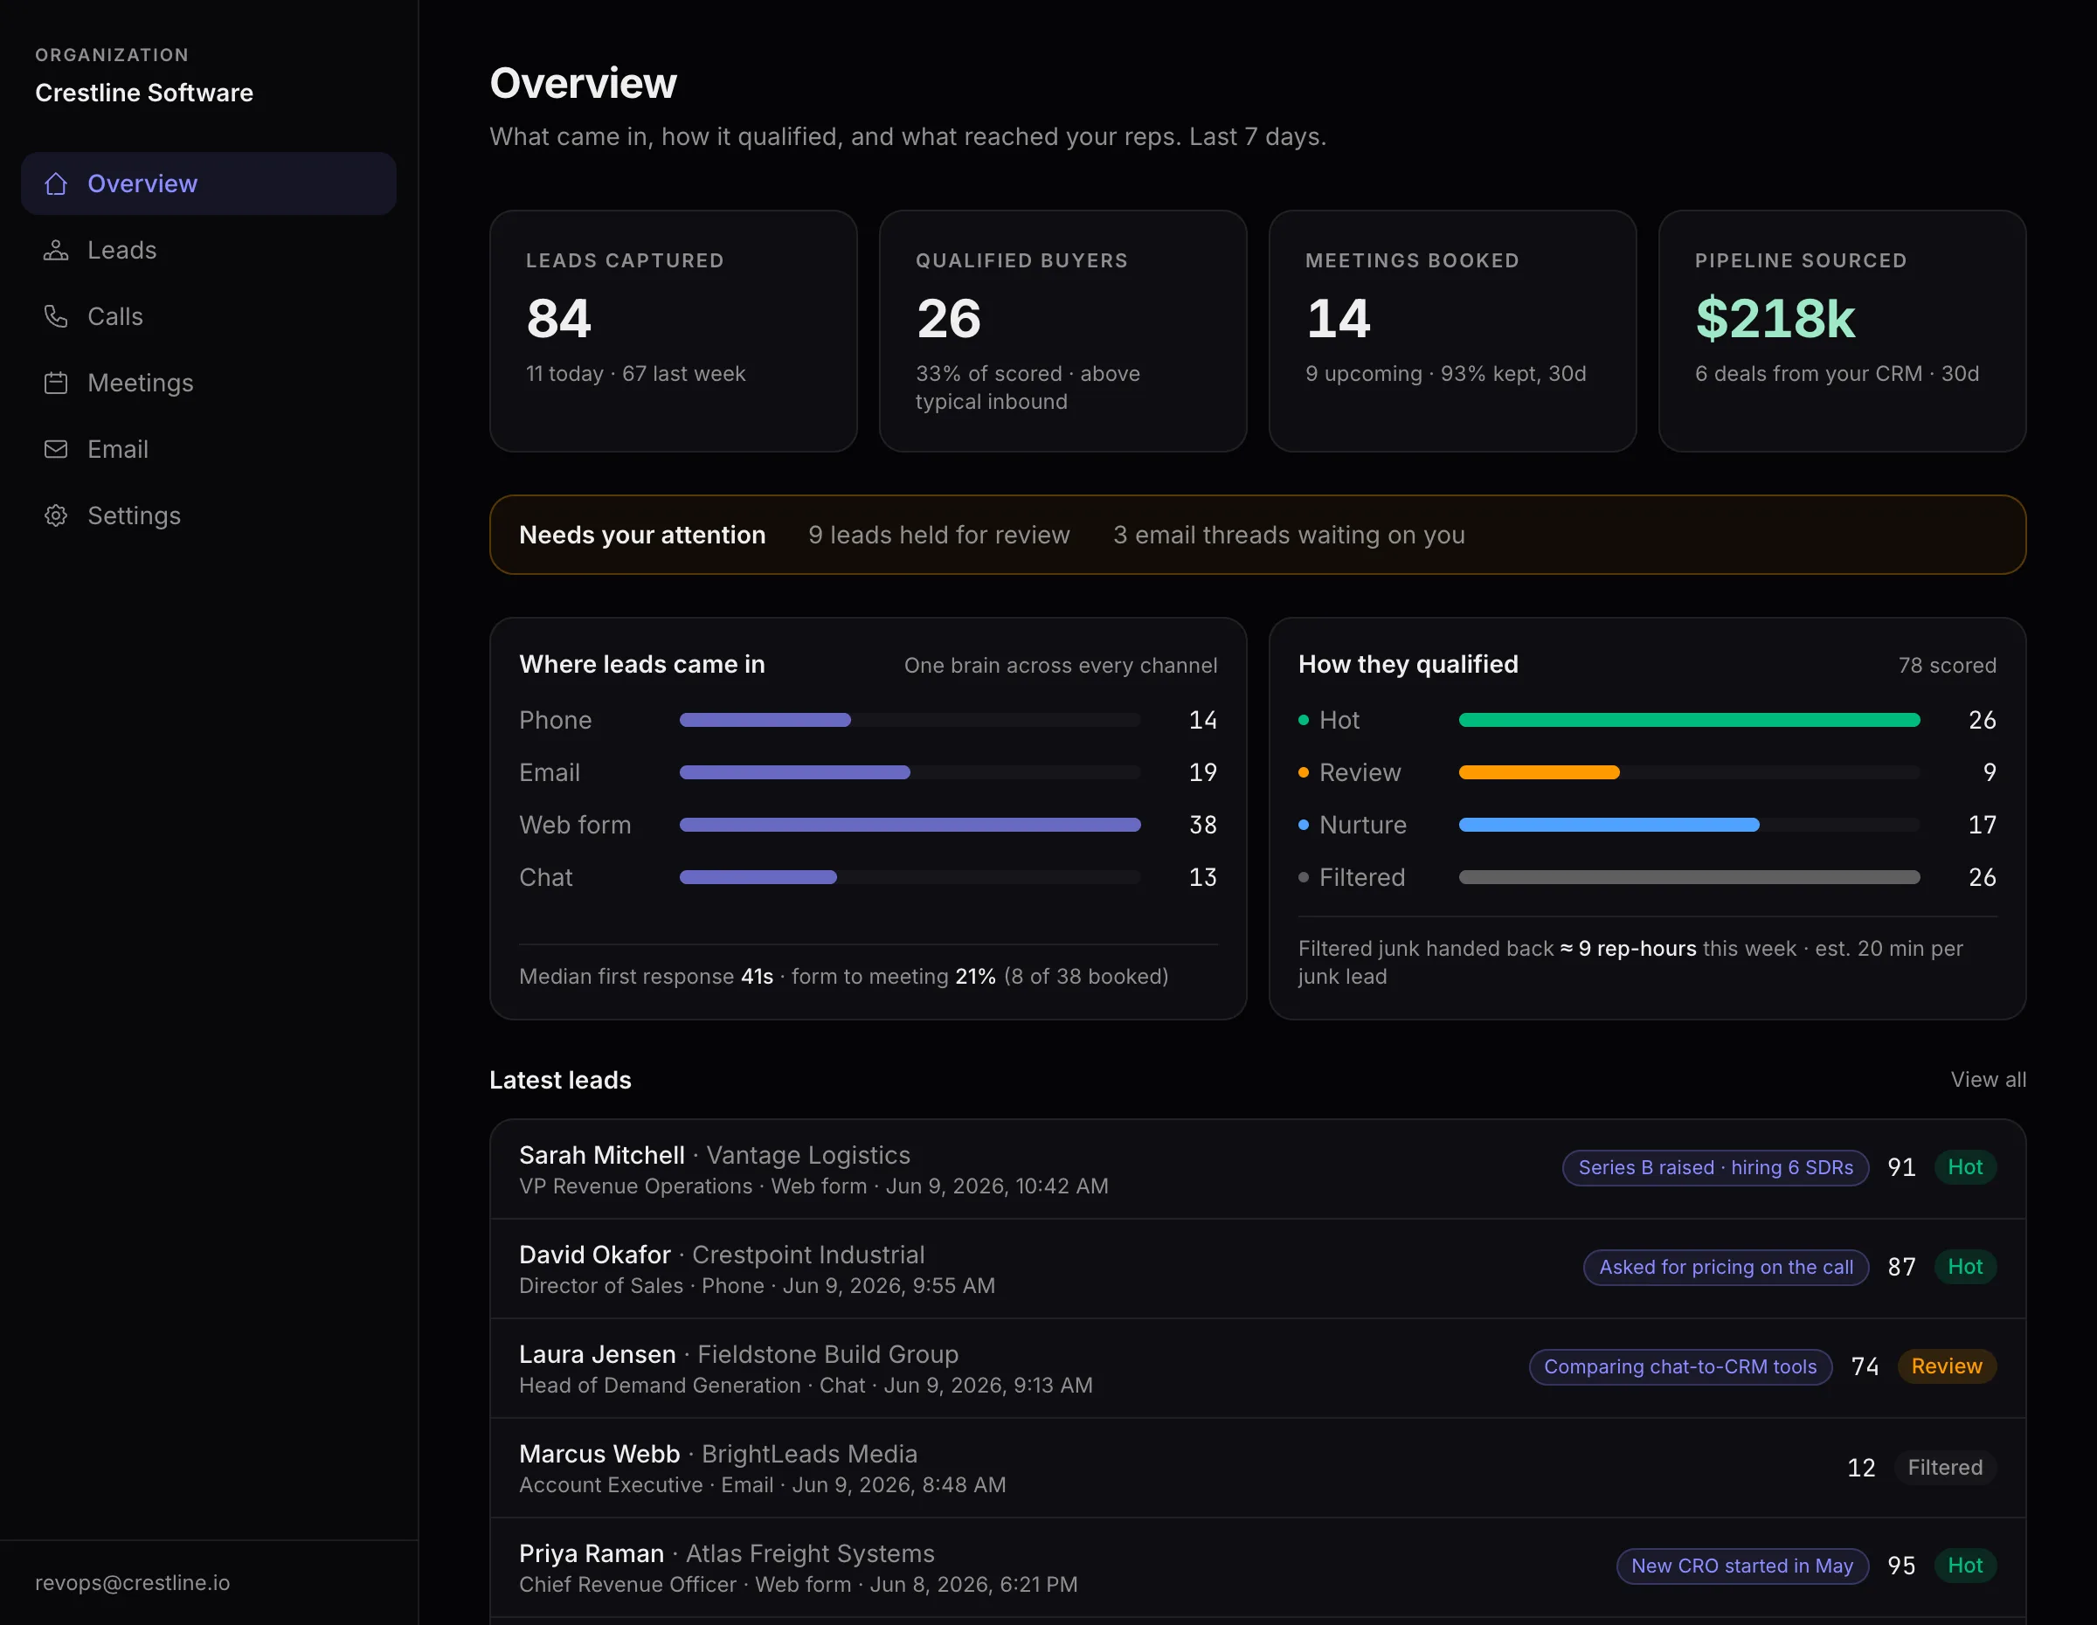
Task: Open Sarah Mitchell lead row
Action: click(1258, 1169)
